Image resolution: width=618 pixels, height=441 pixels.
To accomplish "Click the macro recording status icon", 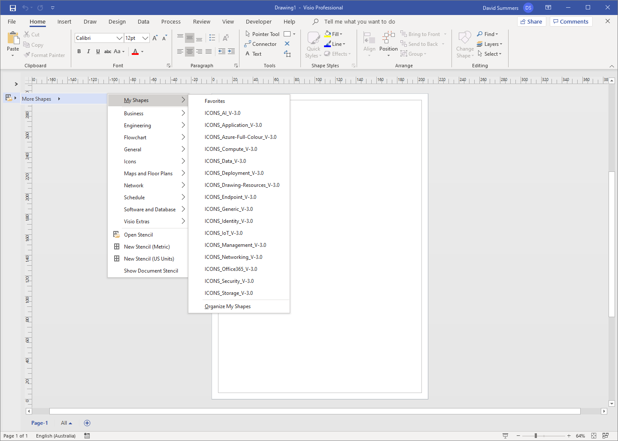I will [x=87, y=436].
